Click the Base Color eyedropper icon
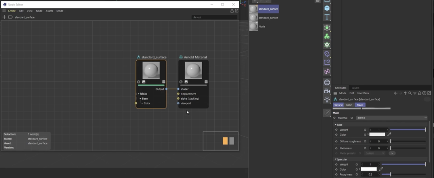 click(x=389, y=134)
